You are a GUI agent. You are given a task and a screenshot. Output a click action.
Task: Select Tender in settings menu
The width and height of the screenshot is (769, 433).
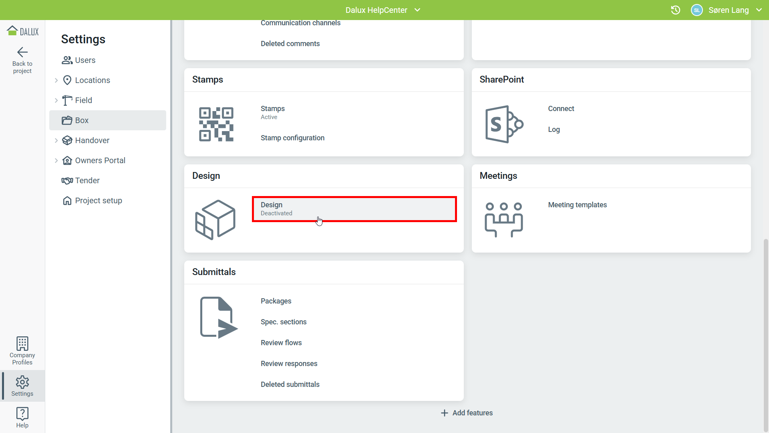click(87, 180)
